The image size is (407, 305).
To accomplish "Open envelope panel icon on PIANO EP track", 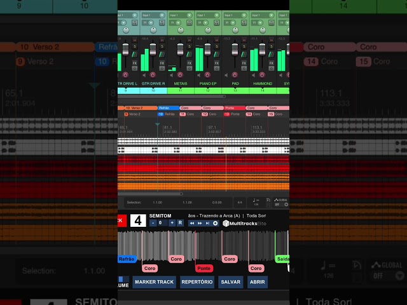I will (x=217, y=54).
